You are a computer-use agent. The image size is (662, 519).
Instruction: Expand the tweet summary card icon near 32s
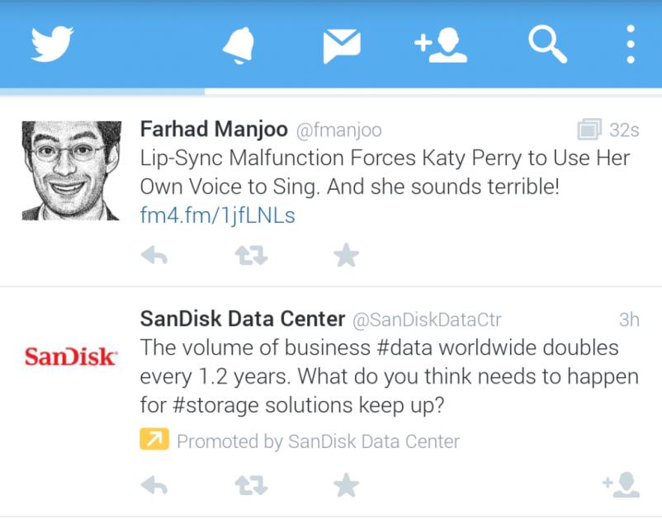589,129
